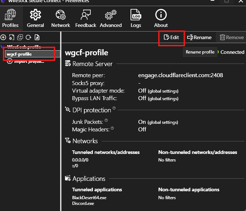Image resolution: width=246 pixels, height=211 pixels.
Task: Click the duplicate profile icon
Action: tap(20, 37)
